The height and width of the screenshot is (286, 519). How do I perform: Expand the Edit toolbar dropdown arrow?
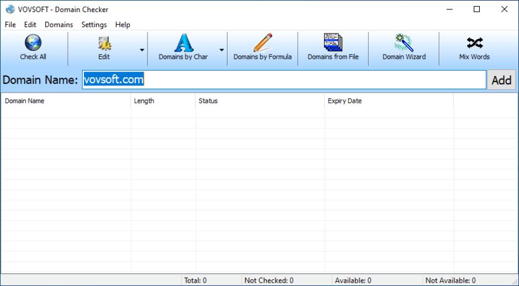142,50
